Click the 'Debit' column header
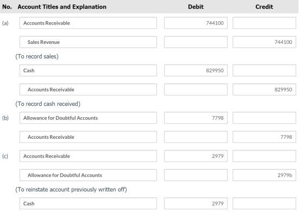304x212 pixels. (195, 7)
